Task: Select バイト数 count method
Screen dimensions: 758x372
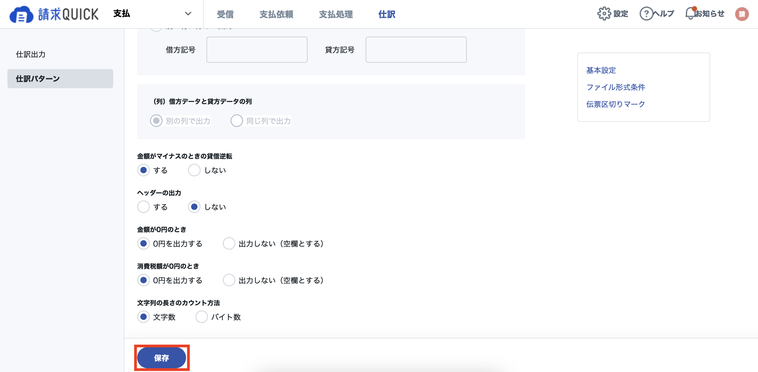Action: [201, 317]
